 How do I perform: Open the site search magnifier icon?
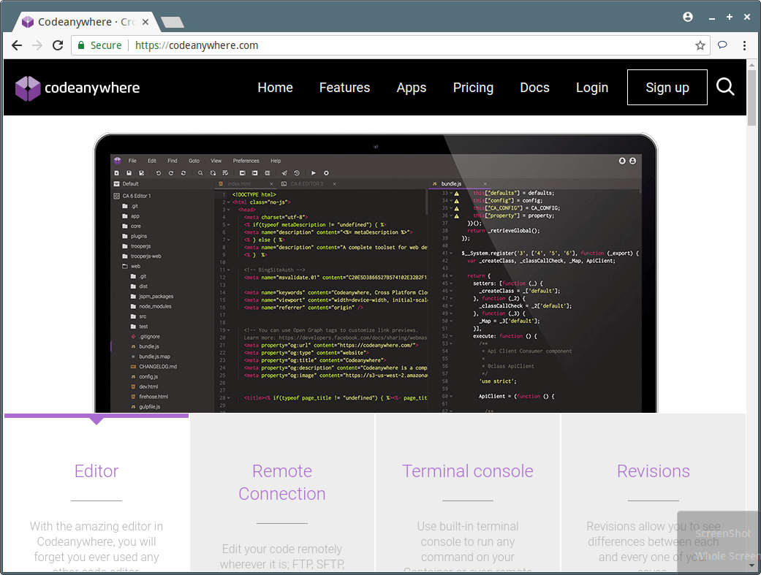tap(725, 87)
